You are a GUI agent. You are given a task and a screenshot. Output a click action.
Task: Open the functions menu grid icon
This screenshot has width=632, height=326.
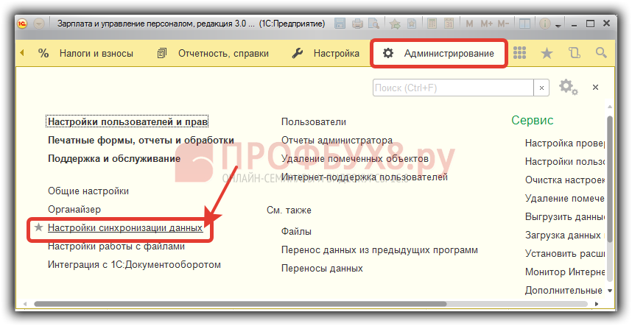pyautogui.click(x=519, y=53)
